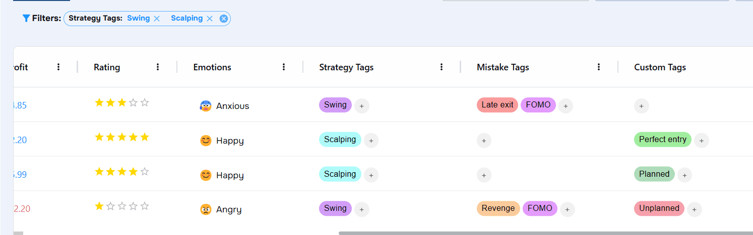Remove the Swing filter chip
Image resolution: width=753 pixels, height=235 pixels.
click(x=157, y=19)
